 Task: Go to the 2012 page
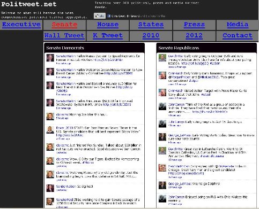(x=194, y=35)
